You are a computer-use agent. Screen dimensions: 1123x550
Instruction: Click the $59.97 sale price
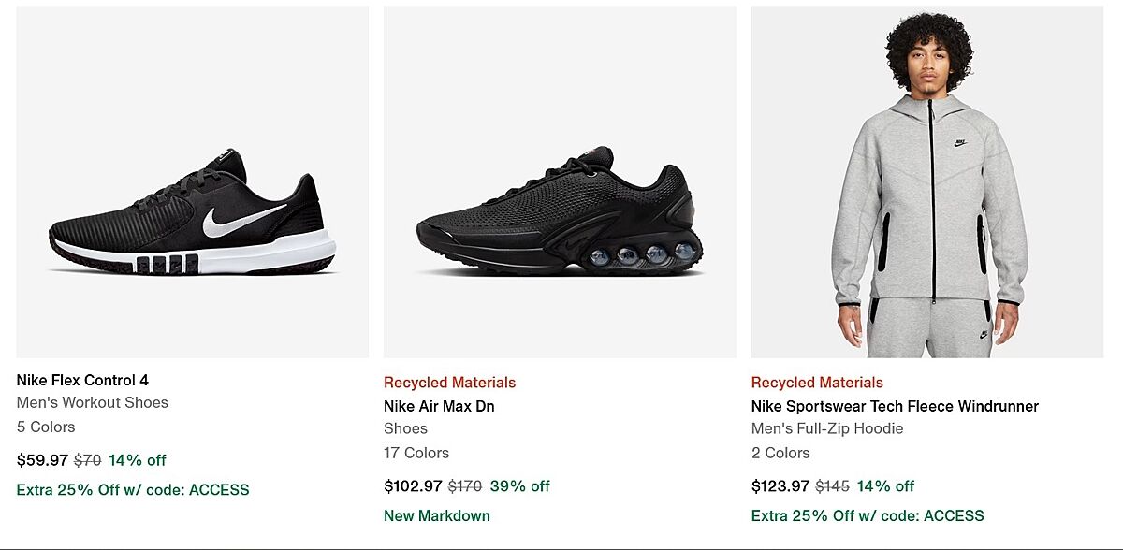click(42, 460)
